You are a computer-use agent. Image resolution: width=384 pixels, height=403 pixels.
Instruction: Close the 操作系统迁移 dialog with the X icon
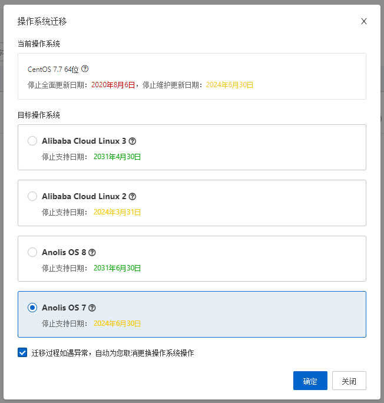(x=364, y=21)
